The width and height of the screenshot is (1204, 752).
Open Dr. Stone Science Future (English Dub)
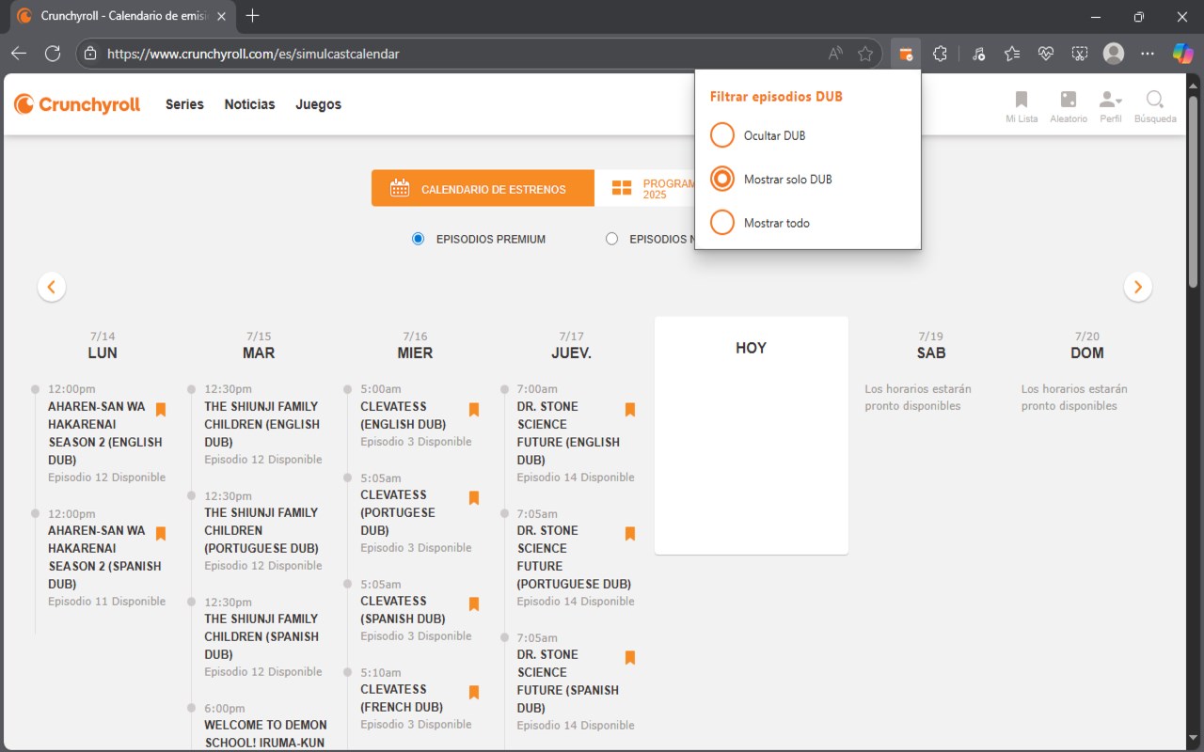pyautogui.click(x=568, y=433)
